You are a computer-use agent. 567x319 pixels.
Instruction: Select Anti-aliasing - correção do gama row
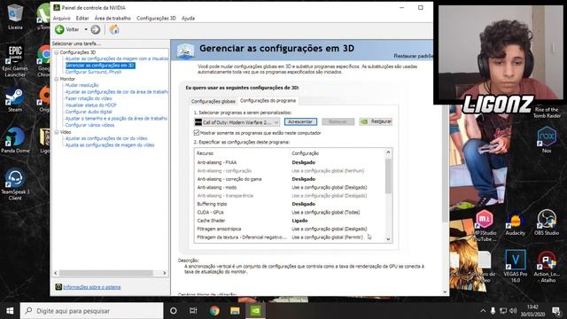tap(290, 179)
